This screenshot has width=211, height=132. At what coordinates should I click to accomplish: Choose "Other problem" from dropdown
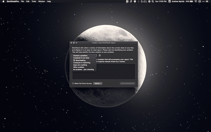click(x=79, y=67)
